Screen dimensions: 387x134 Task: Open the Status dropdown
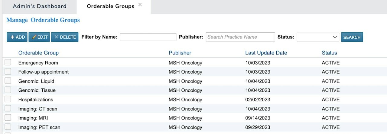tap(318, 37)
